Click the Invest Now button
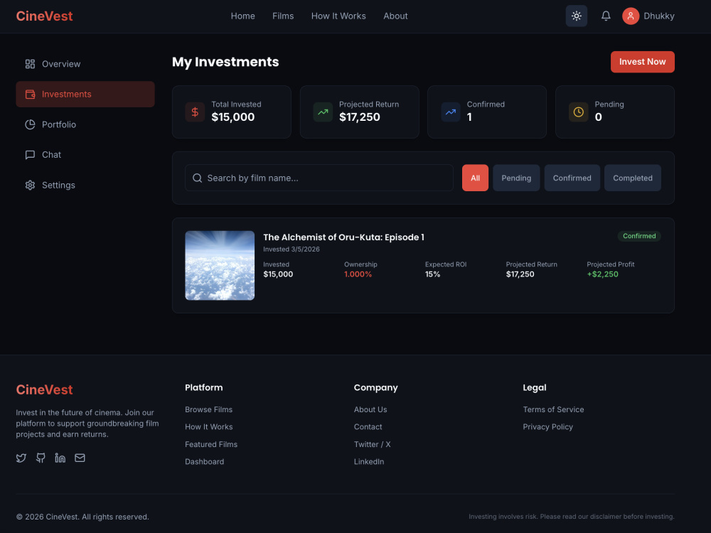This screenshot has width=711, height=533. 643,62
